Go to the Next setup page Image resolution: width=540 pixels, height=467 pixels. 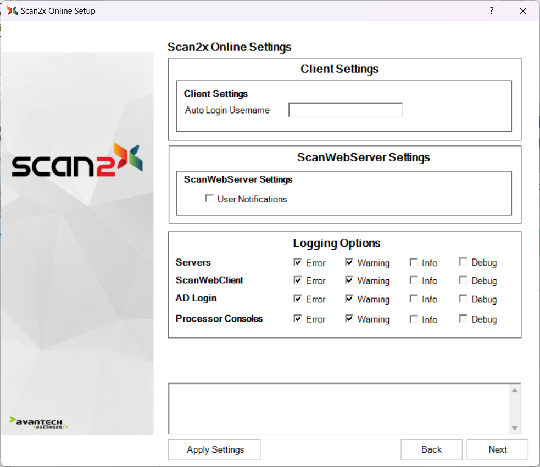coord(497,449)
